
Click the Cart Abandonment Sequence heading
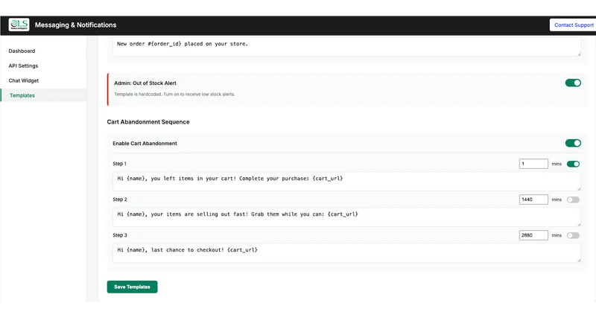tap(148, 122)
